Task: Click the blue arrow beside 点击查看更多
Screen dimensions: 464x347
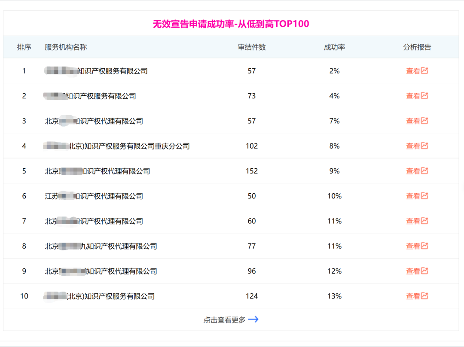Action: coord(253,320)
